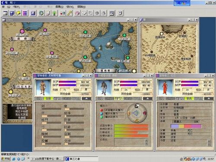The height and width of the screenshot is (162, 216).
Task: Click the red and blue arrows toolbar icon
Action: (63, 13)
